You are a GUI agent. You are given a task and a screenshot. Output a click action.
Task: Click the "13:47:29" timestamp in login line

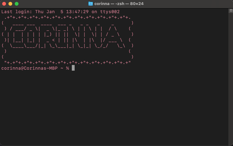click(x=76, y=12)
